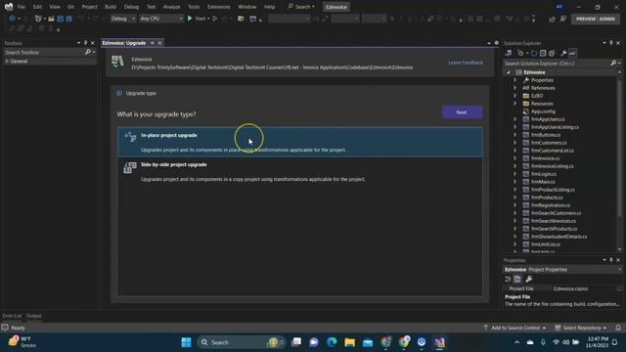Toggle auto-hide pin on Solution Explorer panel
Screen dimensions: 626x352
coord(610,43)
